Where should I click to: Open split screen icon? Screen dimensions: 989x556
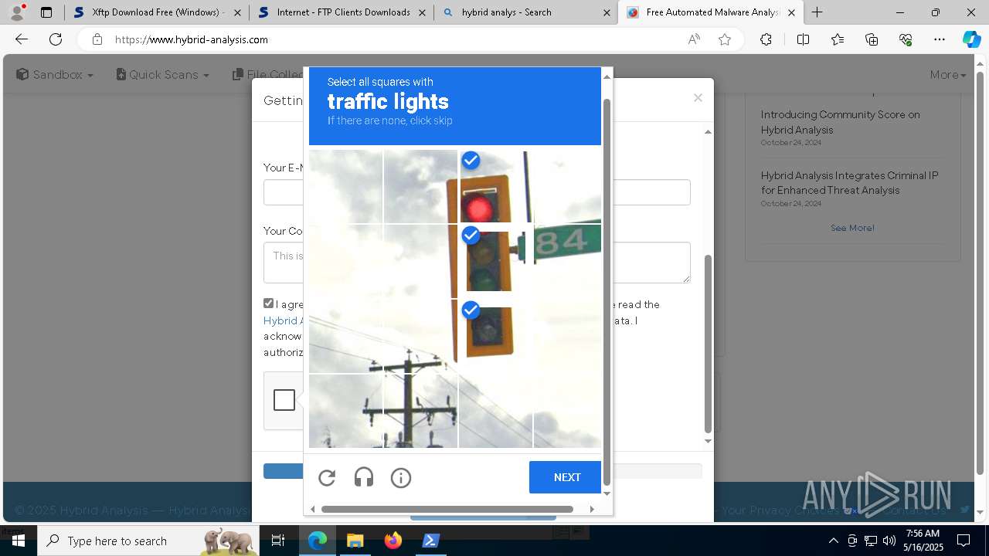[x=803, y=39]
